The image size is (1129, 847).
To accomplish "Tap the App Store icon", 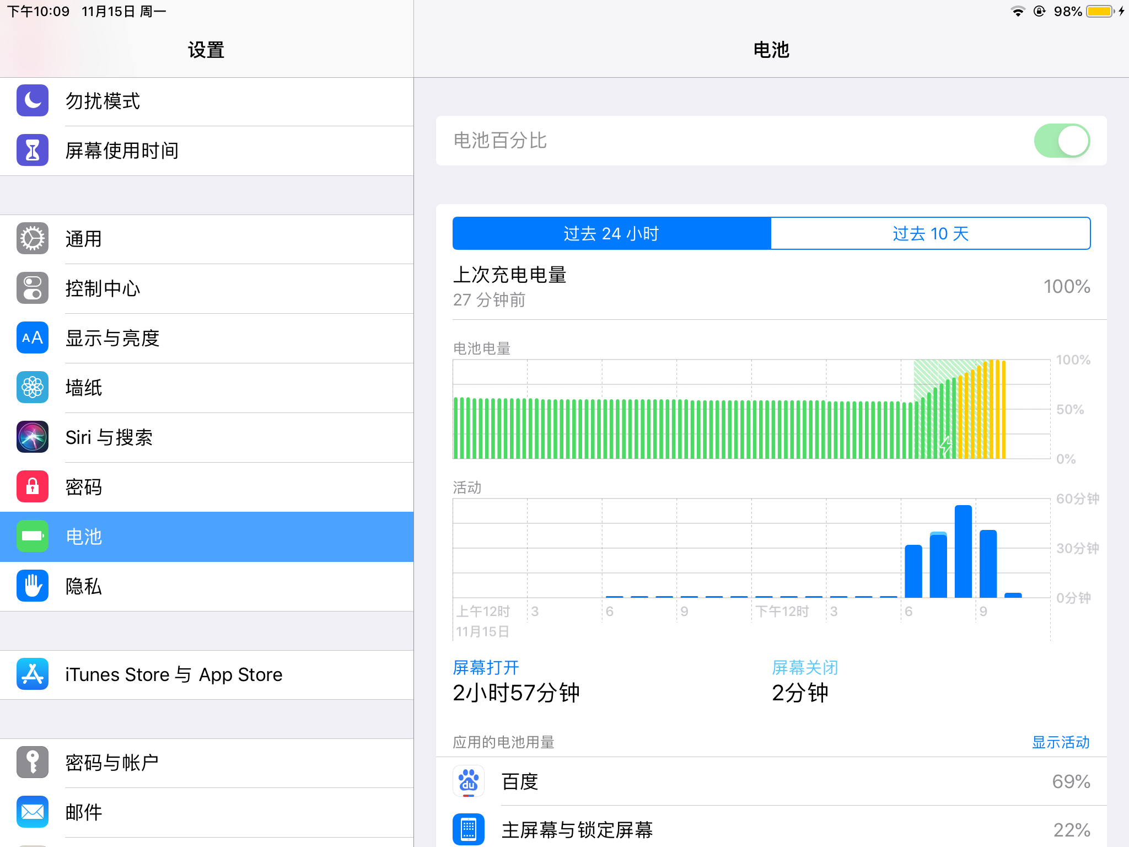I will point(33,674).
